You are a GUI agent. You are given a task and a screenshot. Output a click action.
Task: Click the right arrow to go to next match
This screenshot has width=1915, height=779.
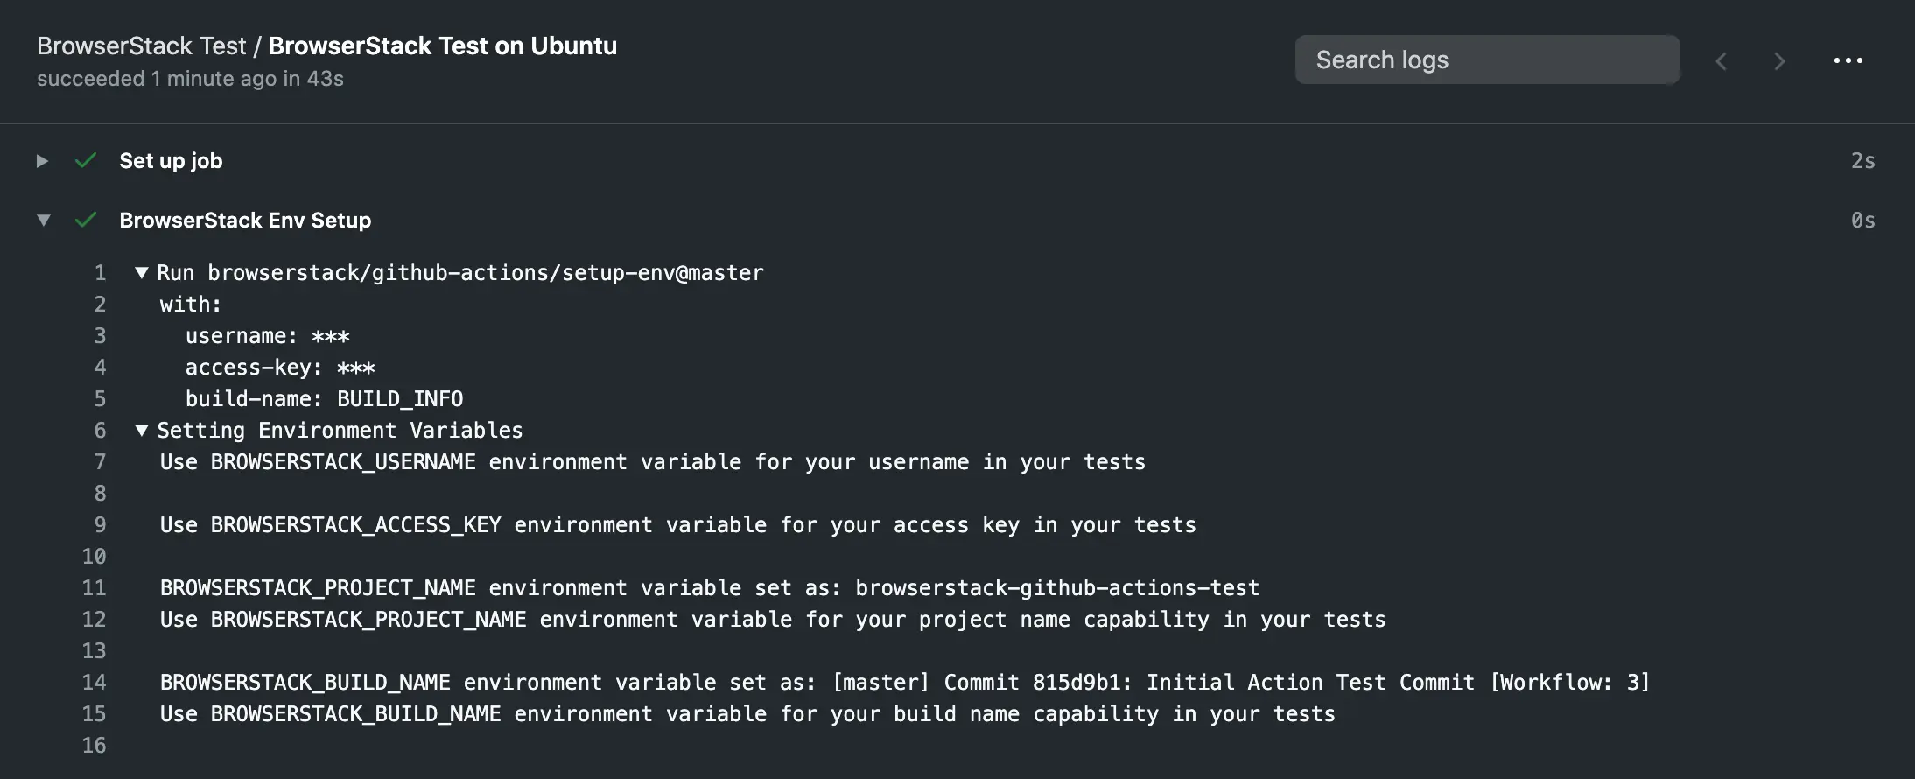(x=1779, y=60)
